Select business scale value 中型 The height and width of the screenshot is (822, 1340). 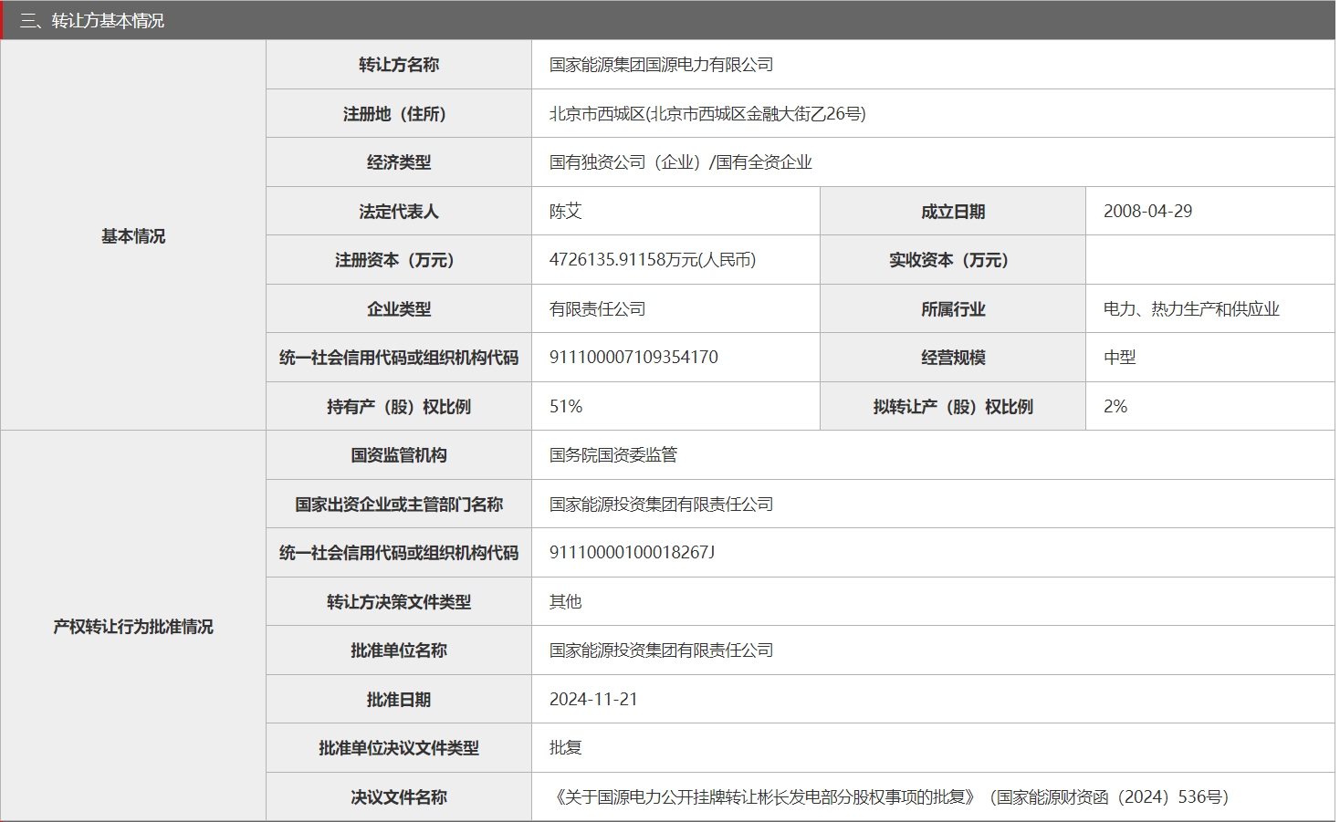1120,358
